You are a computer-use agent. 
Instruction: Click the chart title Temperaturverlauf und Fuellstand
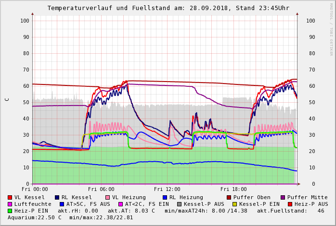tap(168, 8)
